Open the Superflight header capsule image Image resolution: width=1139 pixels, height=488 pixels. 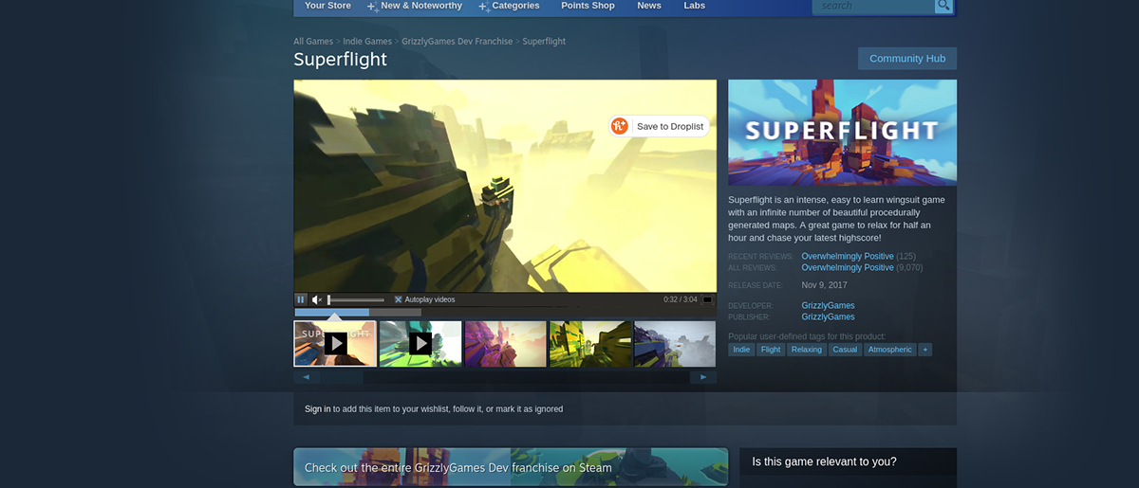pyautogui.click(x=842, y=133)
